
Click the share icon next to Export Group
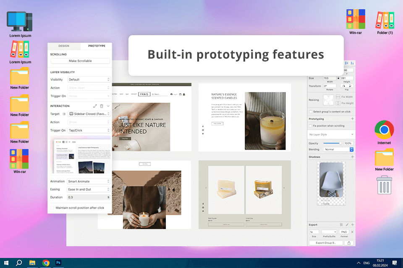pyautogui.click(x=349, y=243)
